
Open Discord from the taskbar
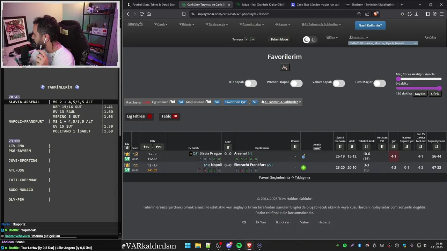tap(229, 245)
